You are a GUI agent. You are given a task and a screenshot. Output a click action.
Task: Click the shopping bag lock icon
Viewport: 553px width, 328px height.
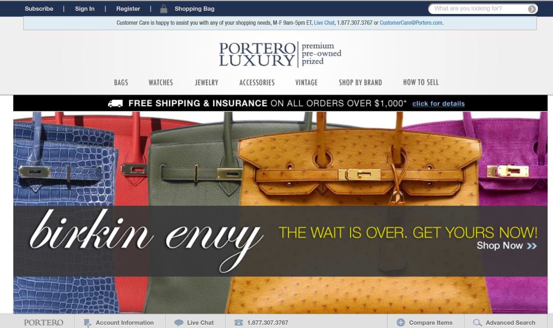[163, 9]
